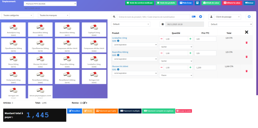Open Client de passage dropdown
Screen dimensions: 258x128
[x=227, y=17]
